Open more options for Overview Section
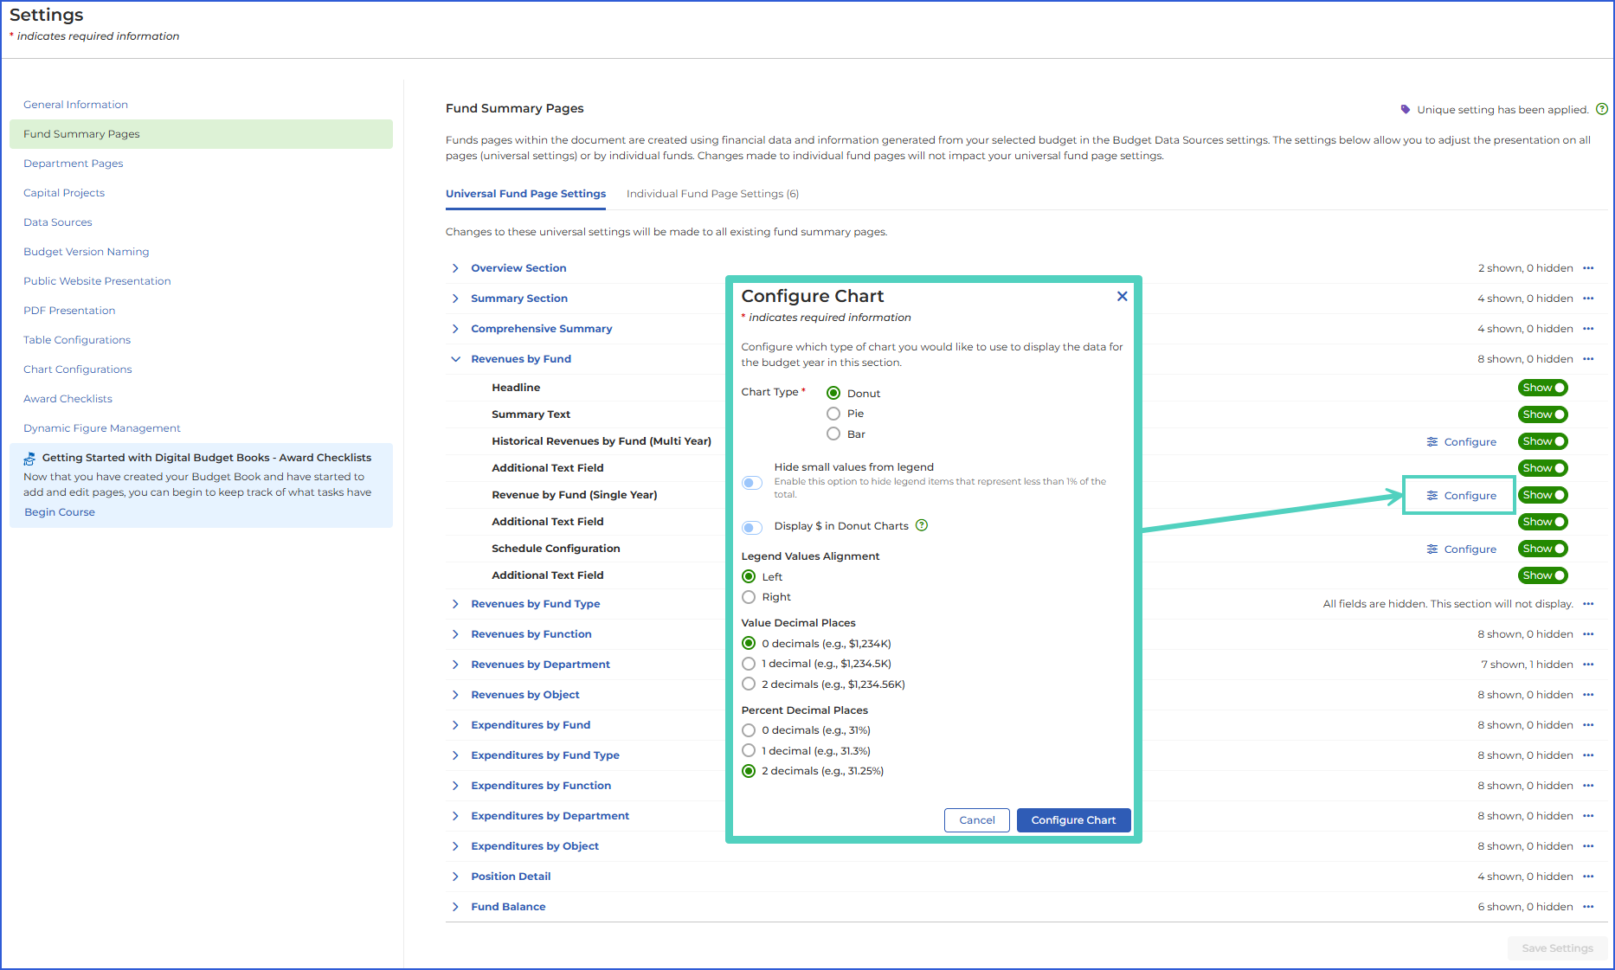This screenshot has height=970, width=1615. pyautogui.click(x=1588, y=268)
